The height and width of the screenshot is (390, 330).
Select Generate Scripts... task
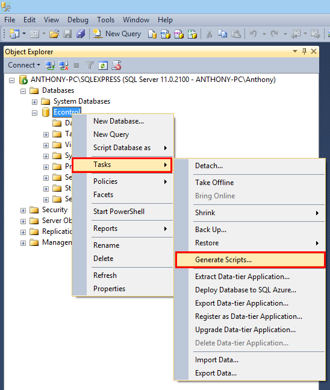coord(250,260)
